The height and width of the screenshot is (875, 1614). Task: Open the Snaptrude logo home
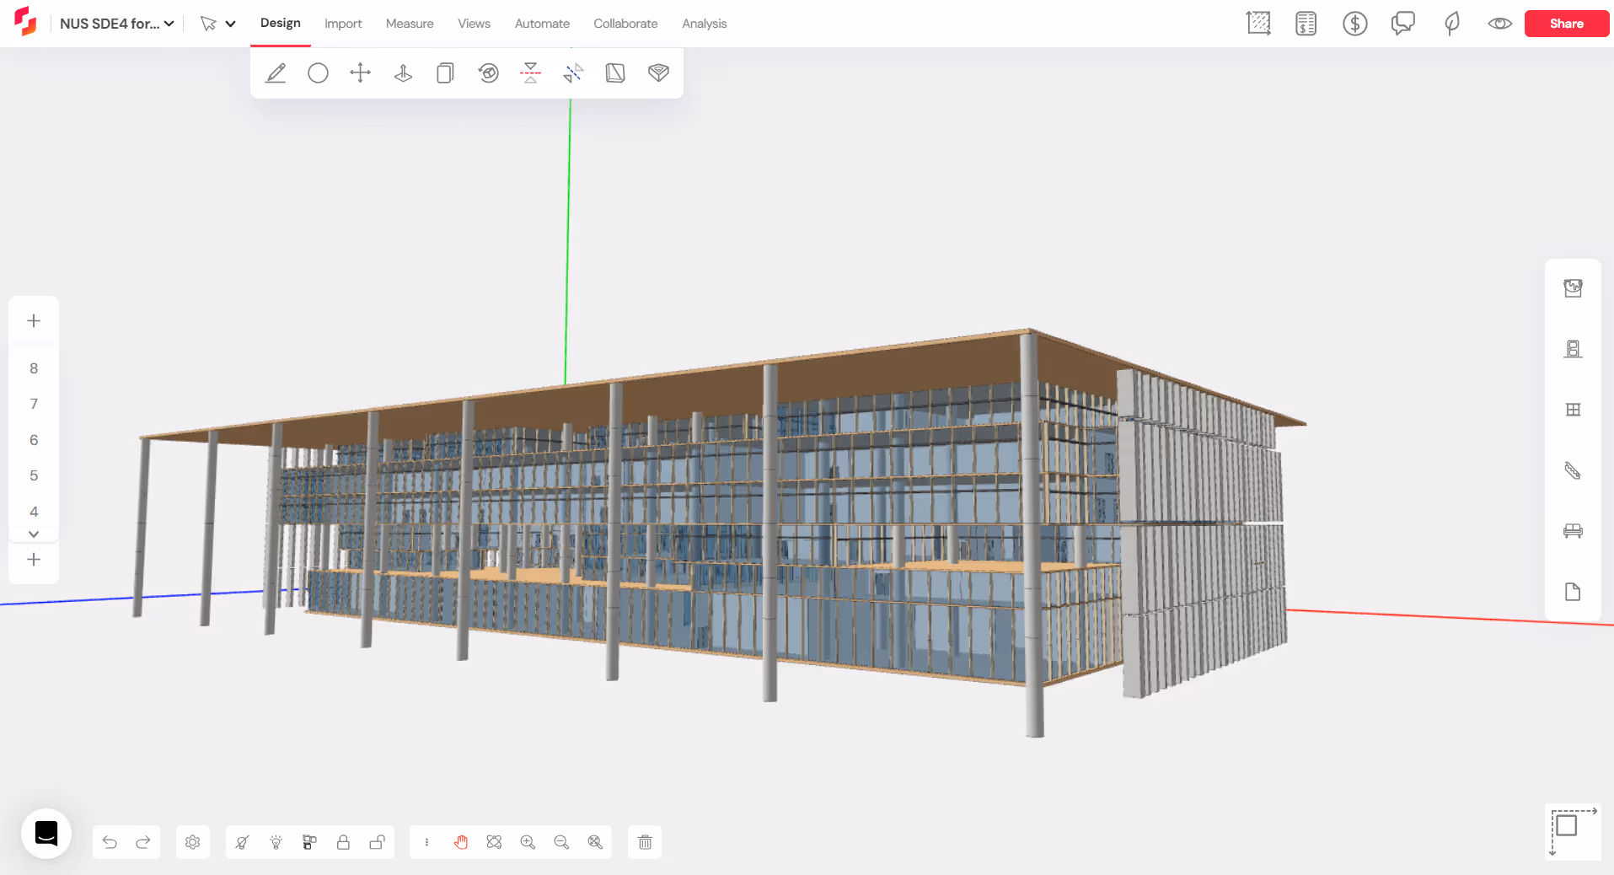[26, 21]
